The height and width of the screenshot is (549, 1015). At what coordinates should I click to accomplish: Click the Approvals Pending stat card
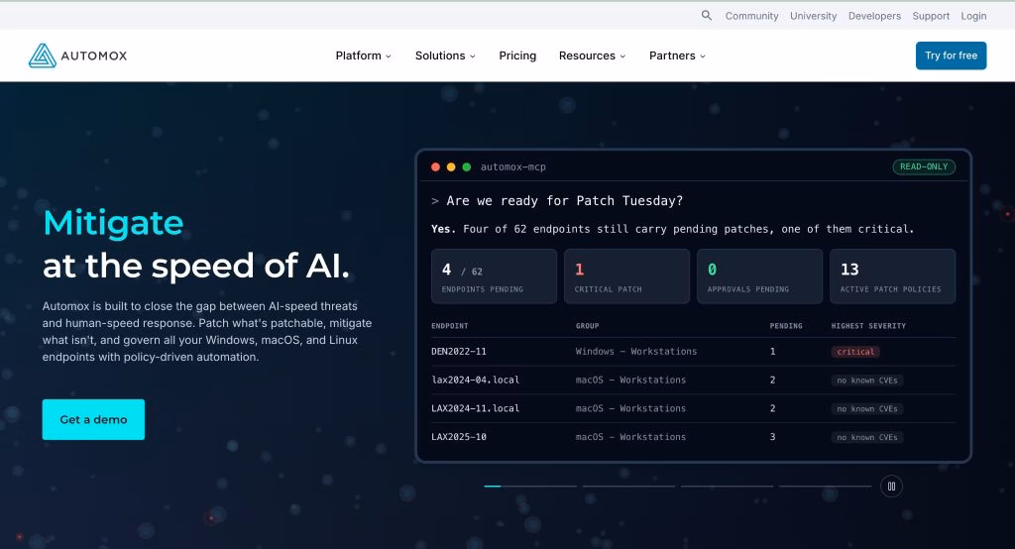pos(759,276)
